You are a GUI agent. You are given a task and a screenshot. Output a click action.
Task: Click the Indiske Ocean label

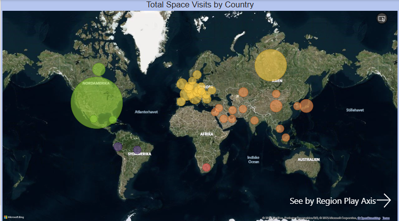click(254, 160)
